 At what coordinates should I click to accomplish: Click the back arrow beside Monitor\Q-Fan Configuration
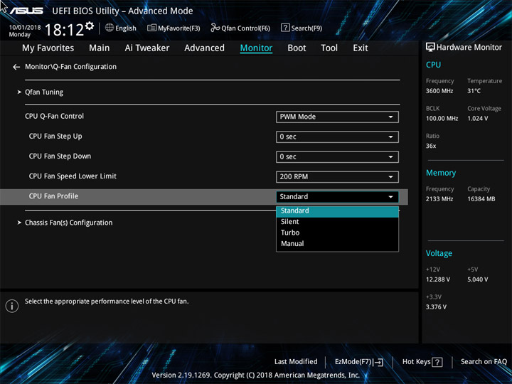tap(16, 67)
